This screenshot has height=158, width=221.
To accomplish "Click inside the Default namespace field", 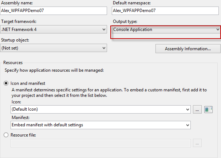I will 165,11.
